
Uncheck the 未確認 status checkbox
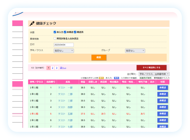point(65,32)
